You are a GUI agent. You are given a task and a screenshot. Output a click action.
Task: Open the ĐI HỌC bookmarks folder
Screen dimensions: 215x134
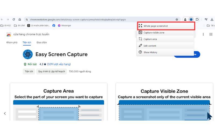6,25
